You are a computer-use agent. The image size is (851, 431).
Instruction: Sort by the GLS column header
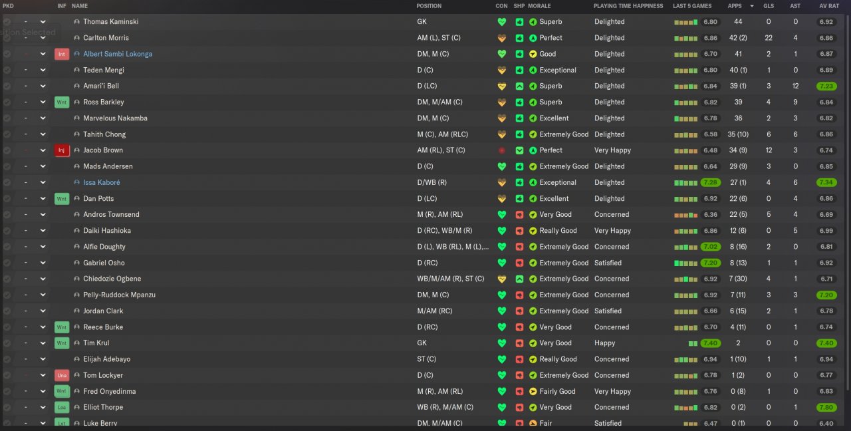[768, 6]
